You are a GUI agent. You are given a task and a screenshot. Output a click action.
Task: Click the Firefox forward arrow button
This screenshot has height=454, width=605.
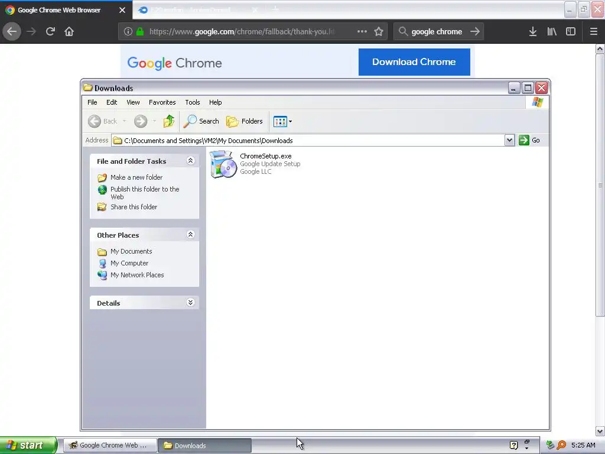click(31, 31)
